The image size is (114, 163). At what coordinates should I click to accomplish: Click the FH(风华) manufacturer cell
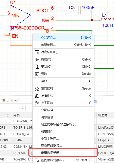coord(105,140)
